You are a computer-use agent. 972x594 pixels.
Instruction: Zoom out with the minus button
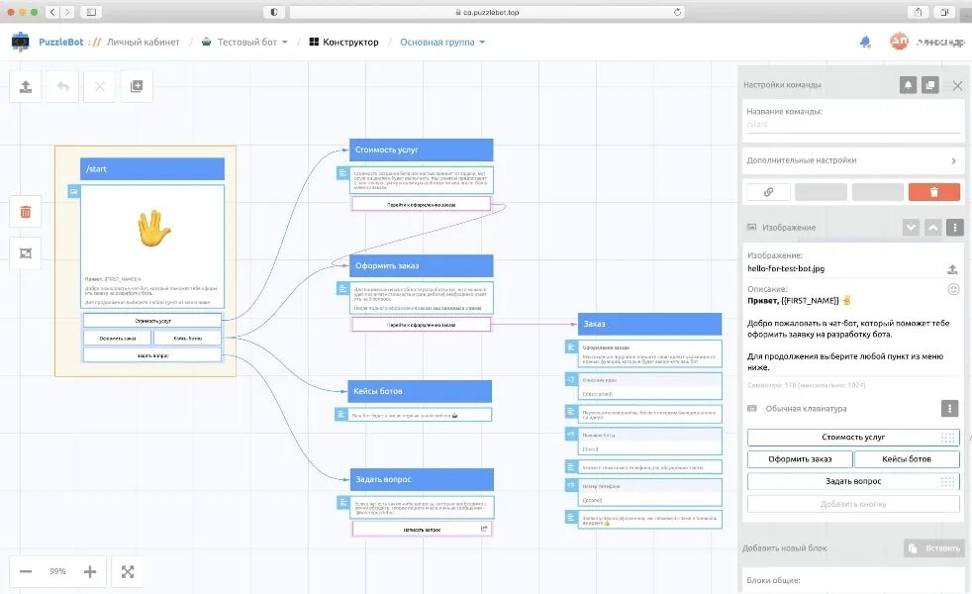26,571
